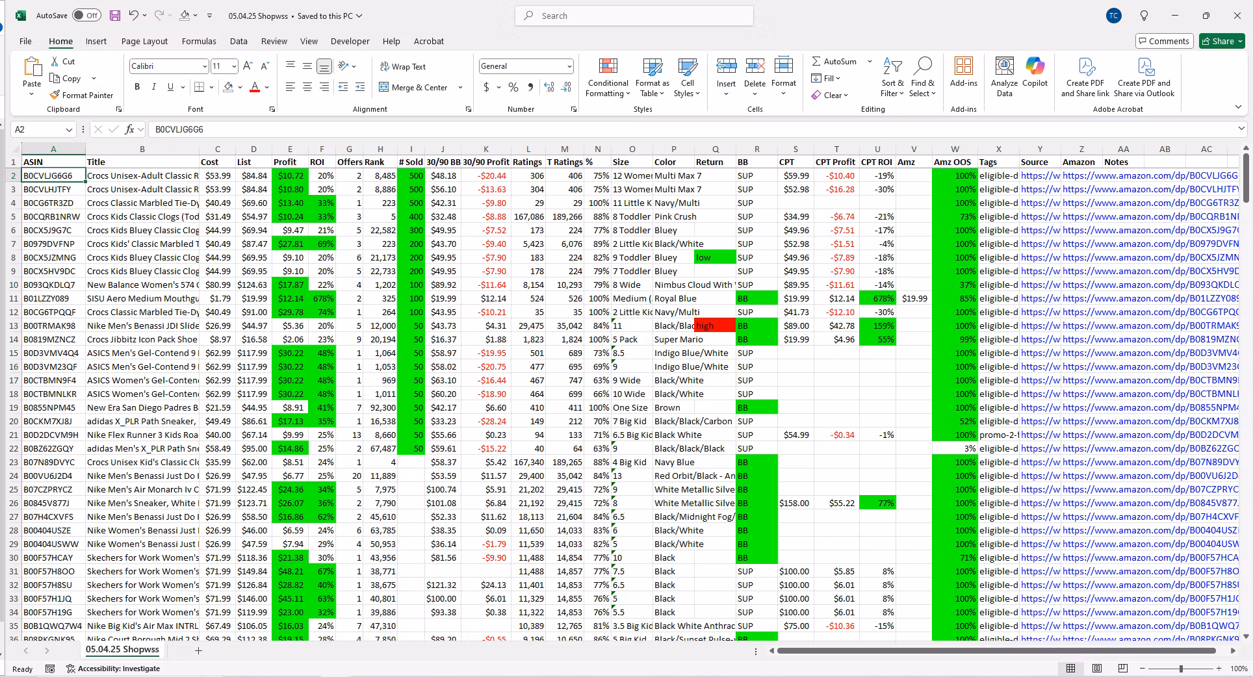Launch Copilot from the ribbon
Image resolution: width=1253 pixels, height=677 pixels.
(x=1035, y=72)
